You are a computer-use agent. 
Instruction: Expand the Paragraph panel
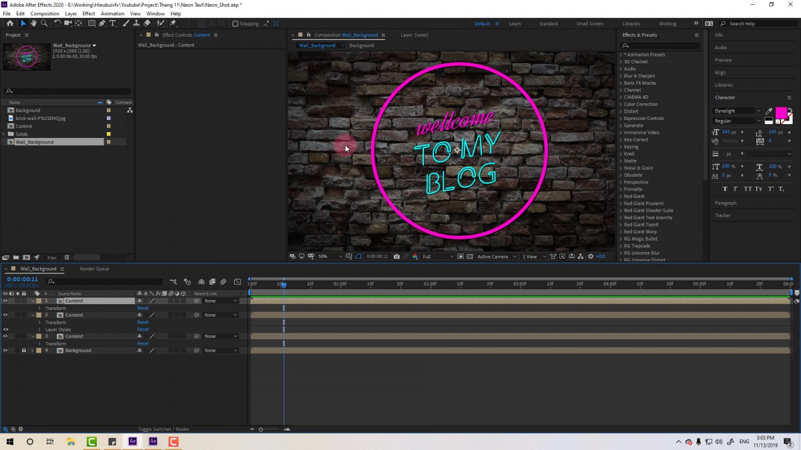click(726, 203)
